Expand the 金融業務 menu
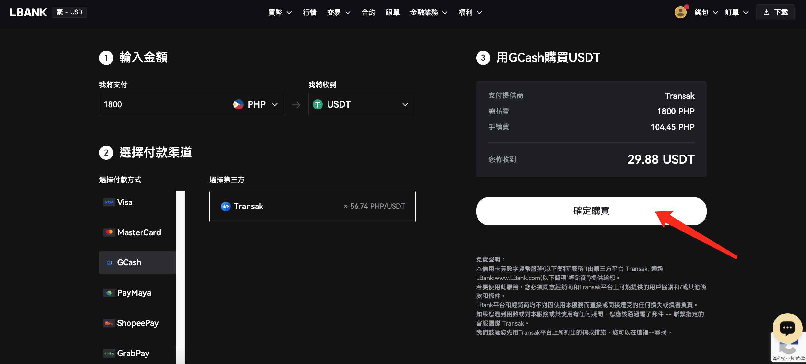Viewport: 806px width, 364px height. pyautogui.click(x=429, y=12)
